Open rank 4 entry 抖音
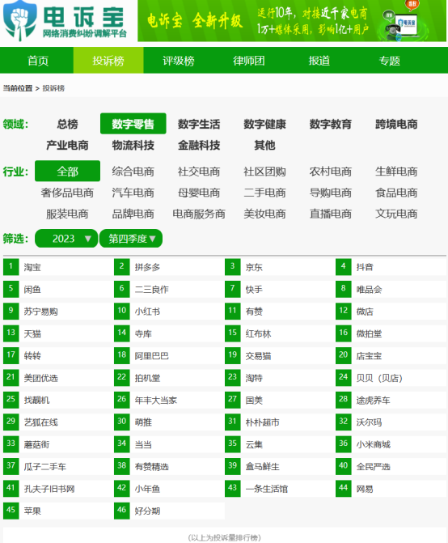 391,267
